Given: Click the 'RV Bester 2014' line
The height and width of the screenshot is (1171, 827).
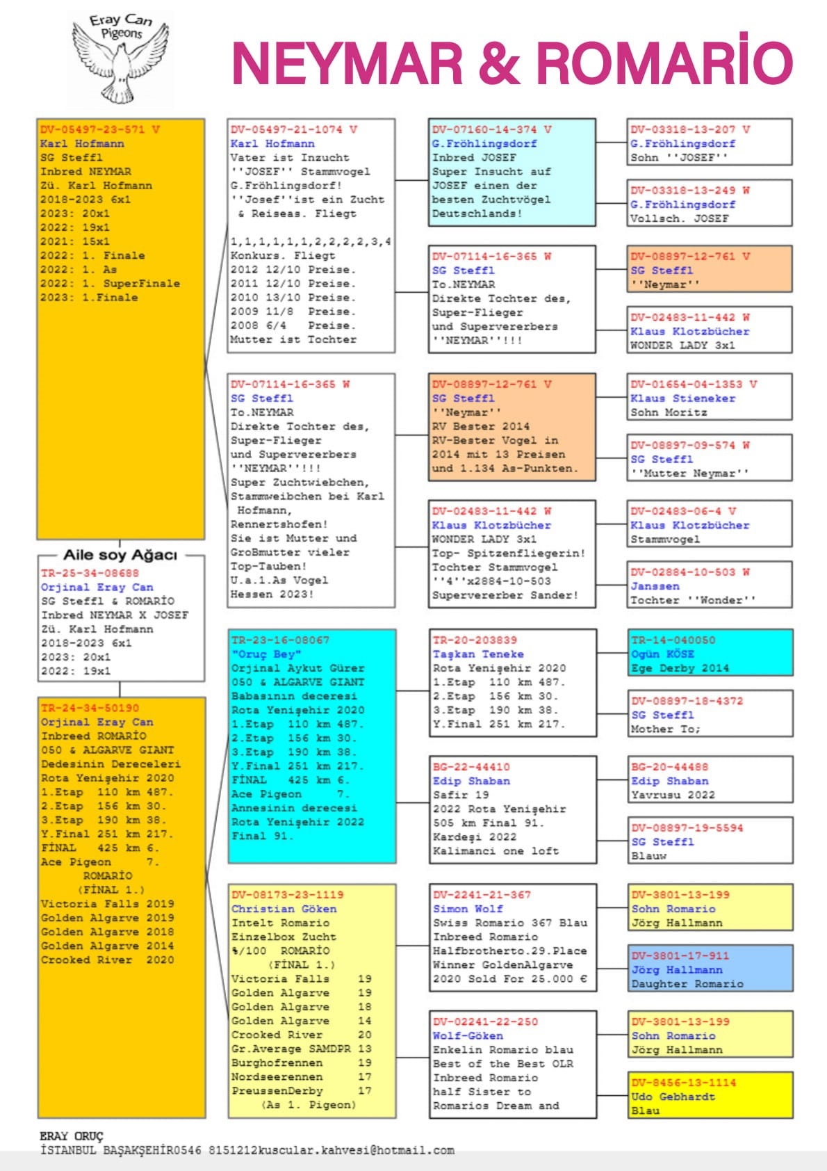Looking at the screenshot, I should (481, 426).
